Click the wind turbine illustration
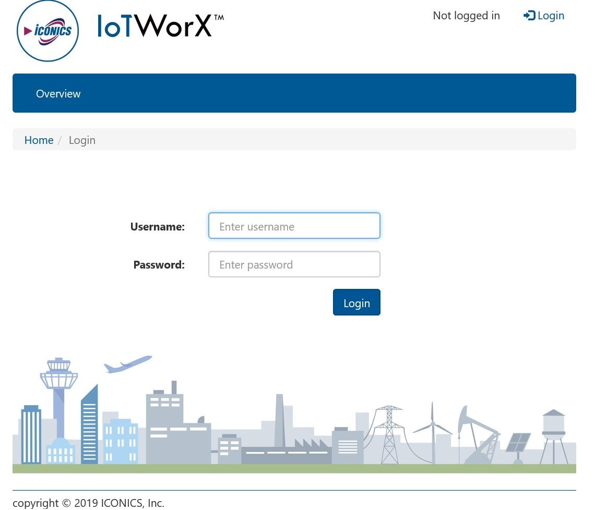This screenshot has width=595, height=510. coord(432,430)
